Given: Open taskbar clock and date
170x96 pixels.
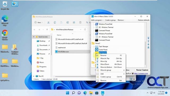Looking at the screenshot, I should 161,93.
